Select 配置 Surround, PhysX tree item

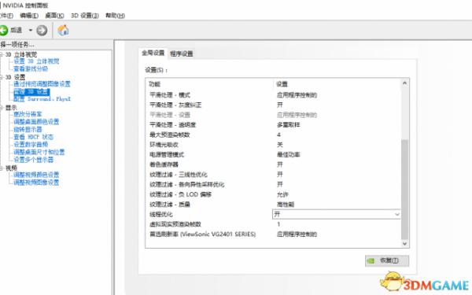click(42, 99)
